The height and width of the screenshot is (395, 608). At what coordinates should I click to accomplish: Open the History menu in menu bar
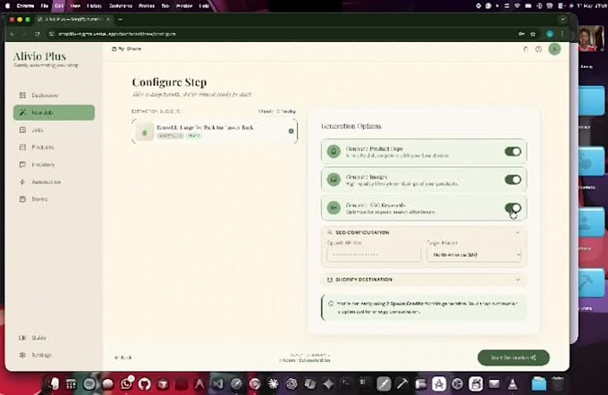click(94, 6)
